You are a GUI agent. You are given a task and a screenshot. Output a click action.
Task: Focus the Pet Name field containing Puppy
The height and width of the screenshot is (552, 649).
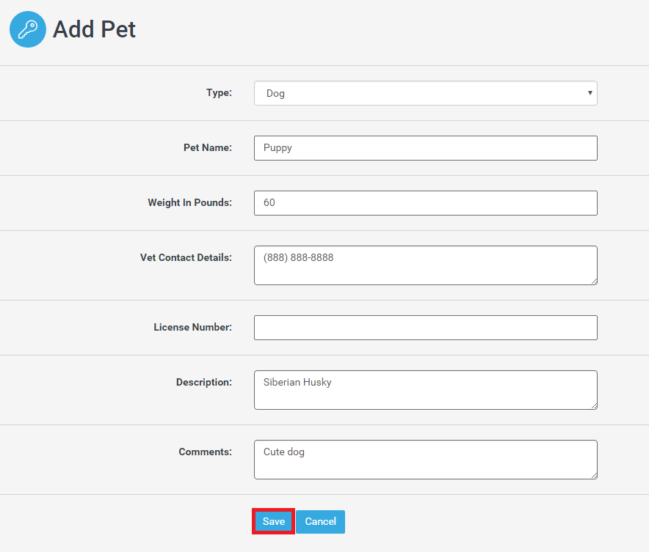(x=425, y=148)
